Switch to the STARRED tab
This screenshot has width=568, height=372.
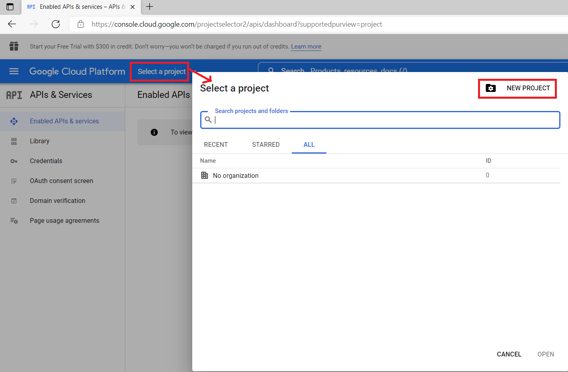click(265, 144)
